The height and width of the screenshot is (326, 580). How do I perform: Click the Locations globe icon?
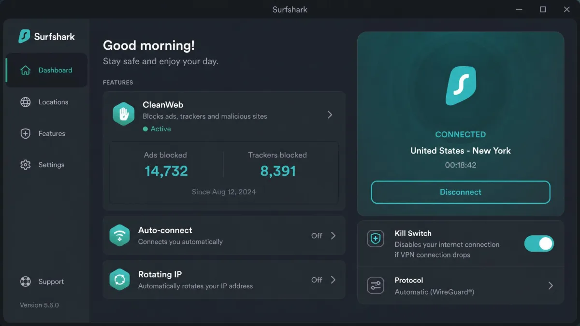[x=25, y=102]
